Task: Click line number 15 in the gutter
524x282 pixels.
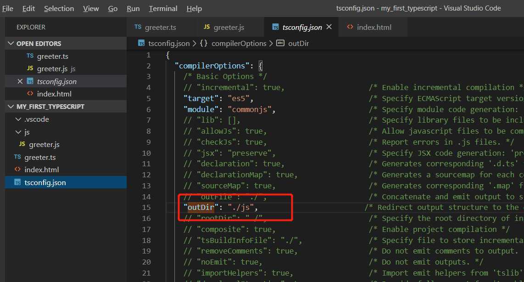Action: tap(146, 208)
